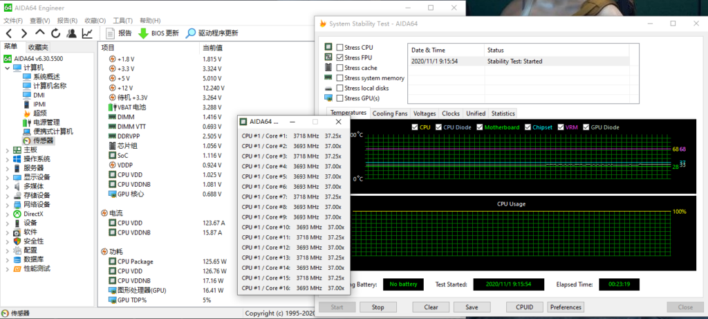Switch to Cooling Fans tab
Screen dimensions: 708x319
click(390, 113)
